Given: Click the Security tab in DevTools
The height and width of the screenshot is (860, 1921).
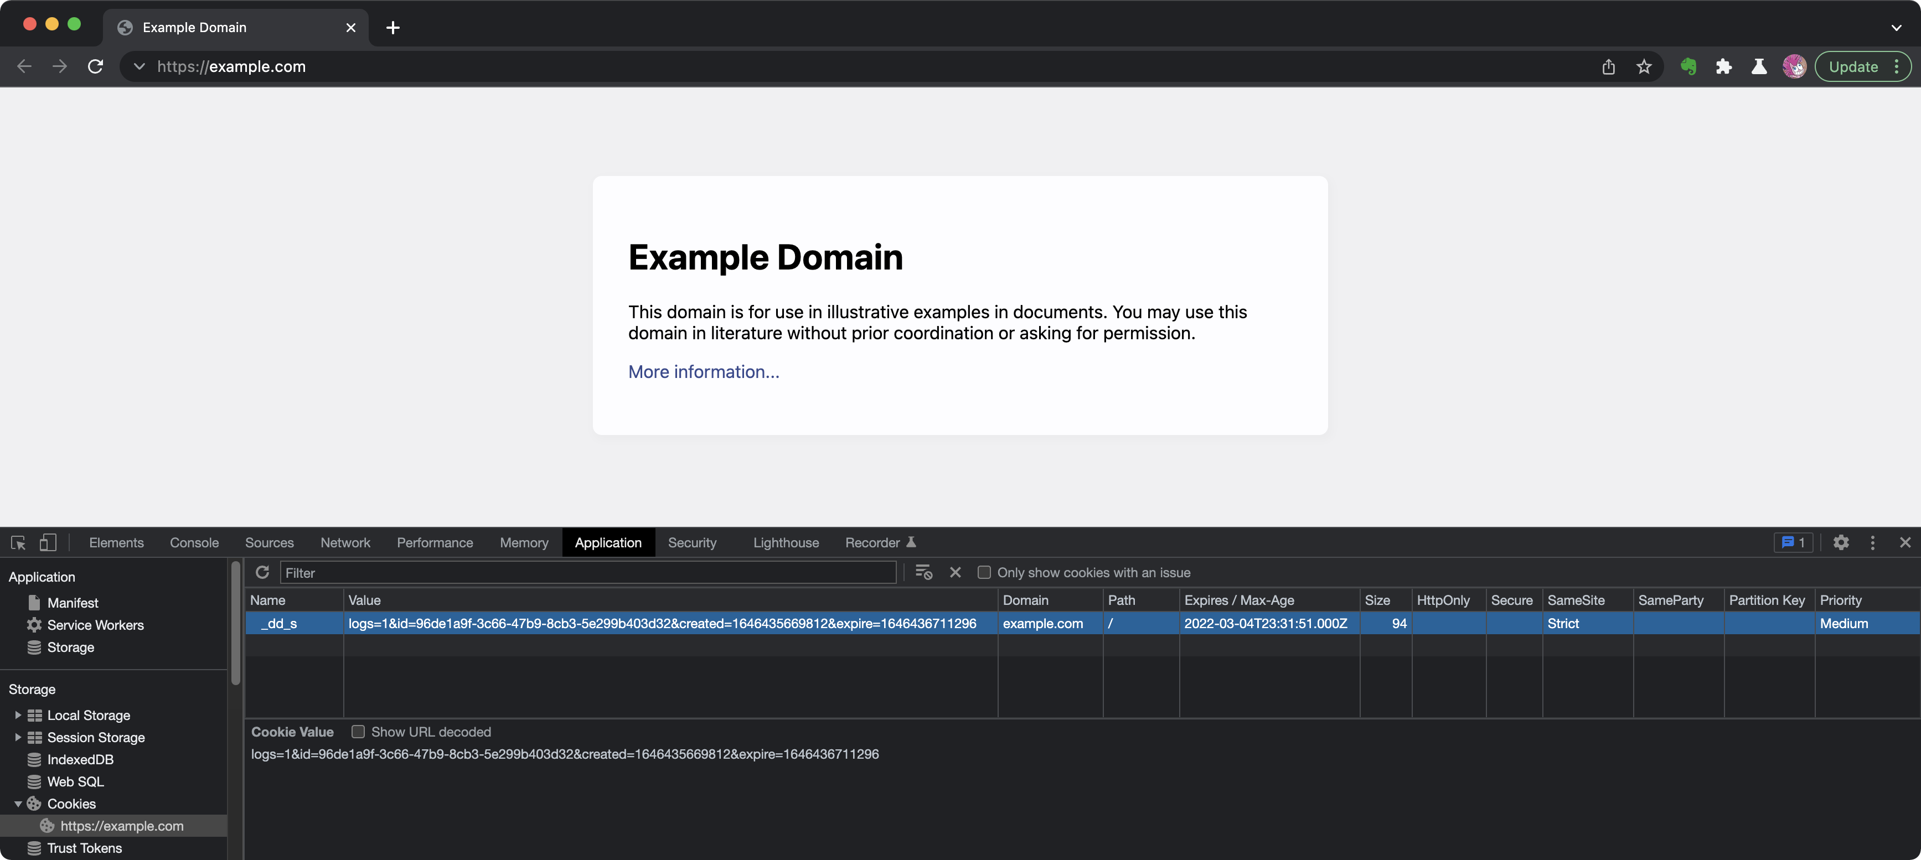Looking at the screenshot, I should point(692,541).
